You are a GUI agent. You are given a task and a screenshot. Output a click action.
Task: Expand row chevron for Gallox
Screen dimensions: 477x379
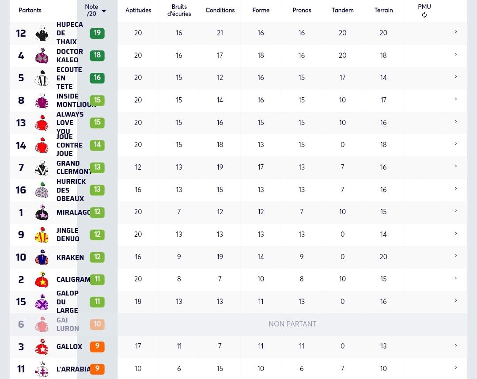tap(456, 345)
